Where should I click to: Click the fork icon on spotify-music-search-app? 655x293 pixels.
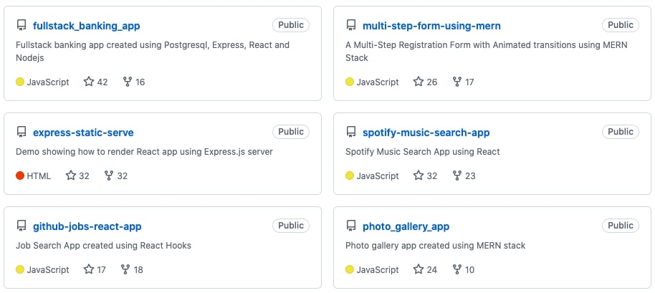tap(457, 176)
